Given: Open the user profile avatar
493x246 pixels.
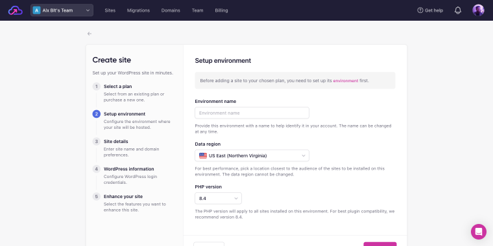Looking at the screenshot, I should (x=478, y=10).
